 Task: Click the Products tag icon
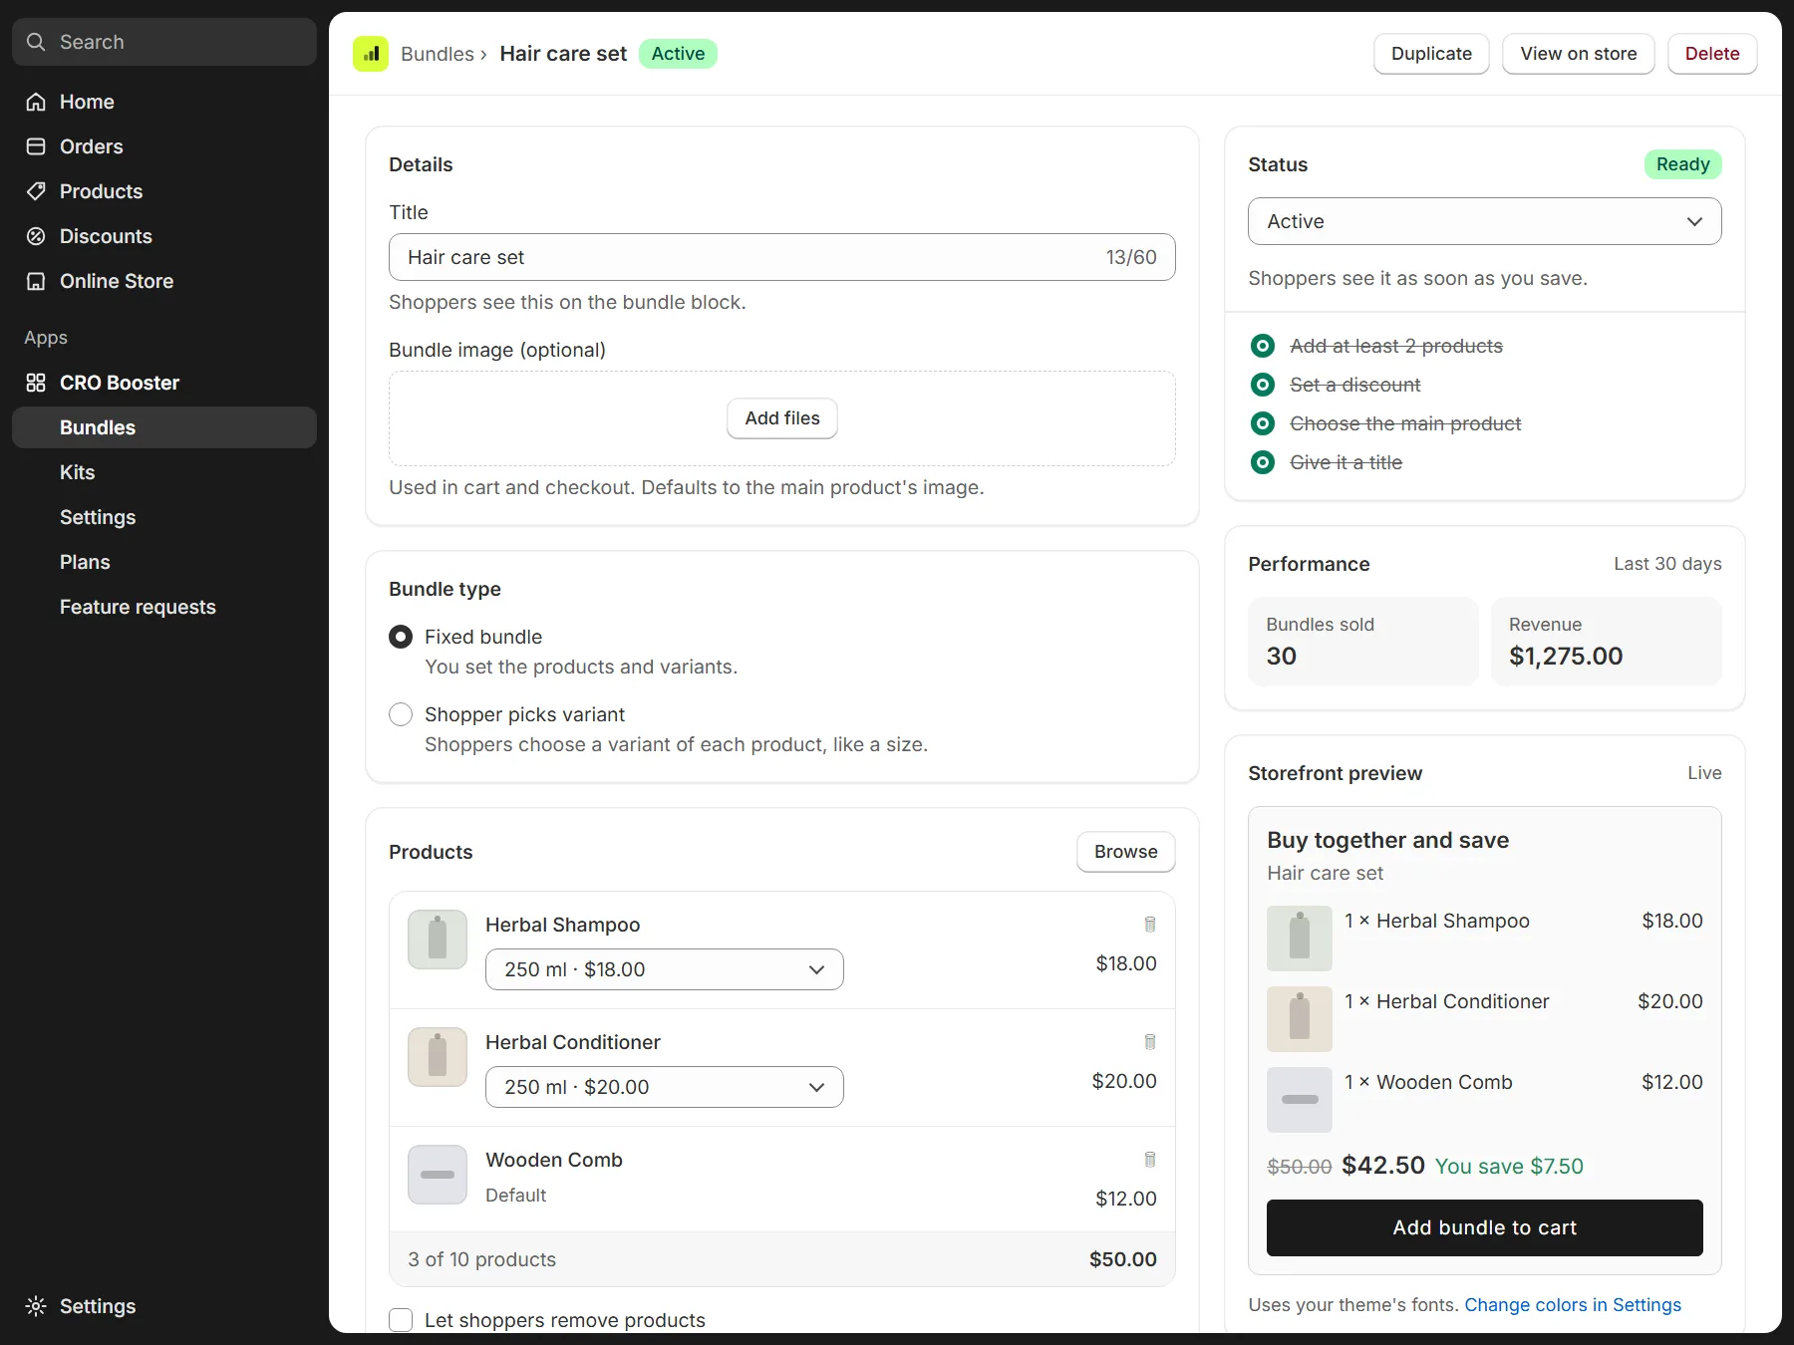click(36, 191)
